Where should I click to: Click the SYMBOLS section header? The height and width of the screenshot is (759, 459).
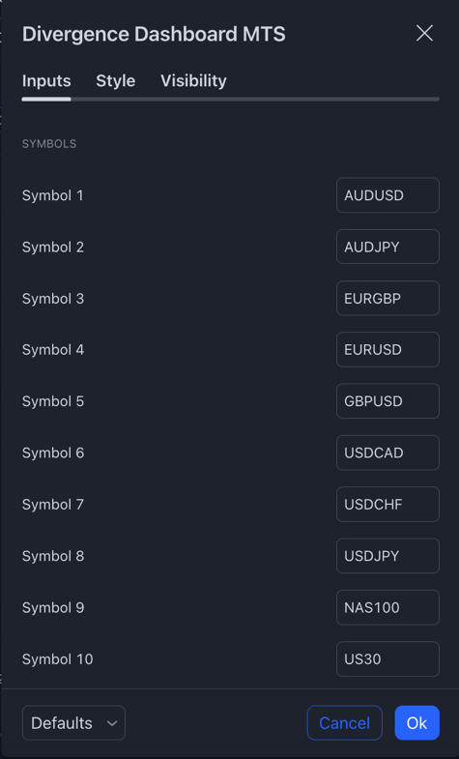[x=49, y=144]
